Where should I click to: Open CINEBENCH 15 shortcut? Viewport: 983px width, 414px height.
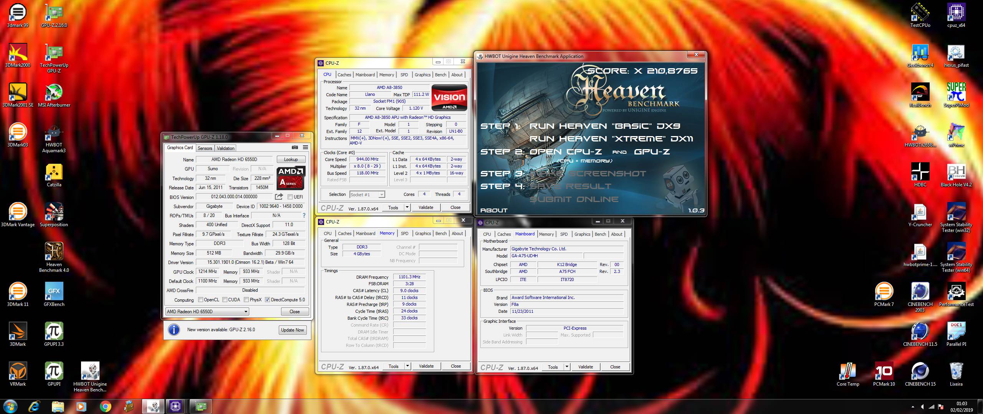920,374
